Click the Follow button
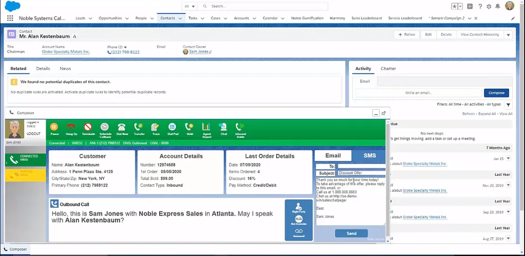The image size is (525, 256). (x=407, y=35)
